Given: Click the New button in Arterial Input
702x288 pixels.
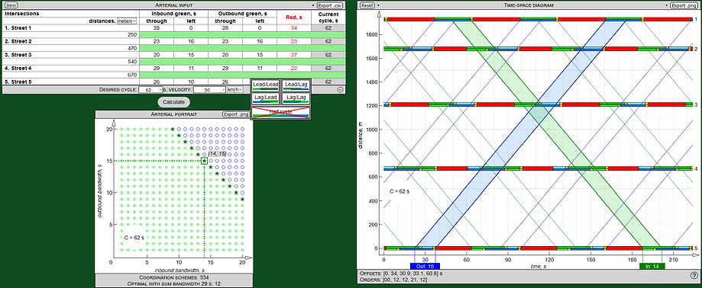Looking at the screenshot, I should click(11, 5).
